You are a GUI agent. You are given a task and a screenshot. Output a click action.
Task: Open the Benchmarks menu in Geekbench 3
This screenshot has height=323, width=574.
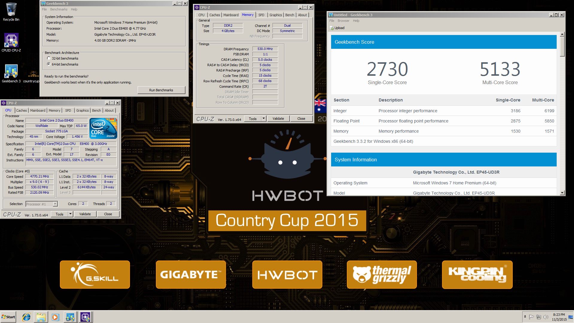point(59,9)
